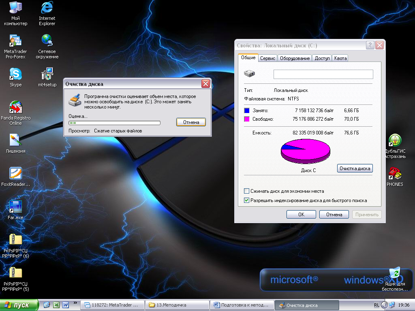Click the 82 335 019 008 байт capacity value

point(313,133)
